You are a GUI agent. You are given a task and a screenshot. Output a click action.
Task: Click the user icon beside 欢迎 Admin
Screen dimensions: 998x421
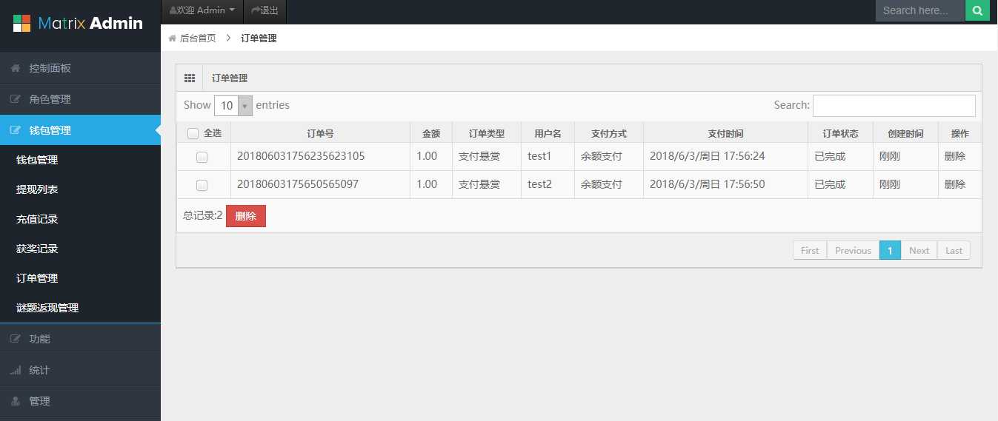point(173,10)
